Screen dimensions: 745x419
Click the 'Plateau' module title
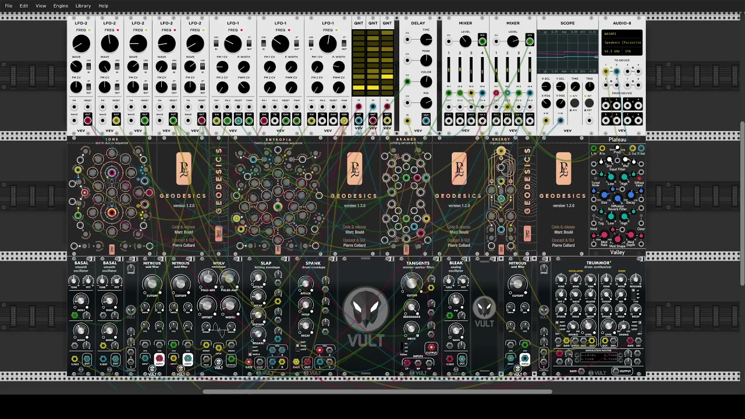[x=618, y=140]
